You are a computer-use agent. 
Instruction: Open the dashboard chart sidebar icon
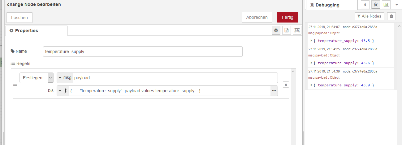(x=386, y=5)
